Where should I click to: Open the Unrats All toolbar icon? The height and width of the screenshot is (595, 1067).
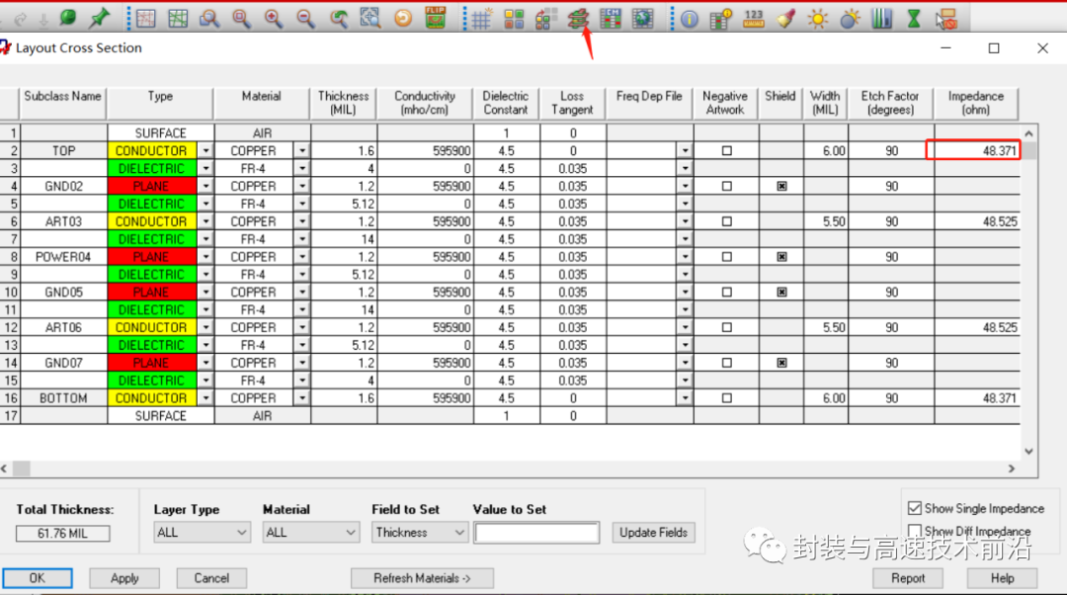pos(145,19)
